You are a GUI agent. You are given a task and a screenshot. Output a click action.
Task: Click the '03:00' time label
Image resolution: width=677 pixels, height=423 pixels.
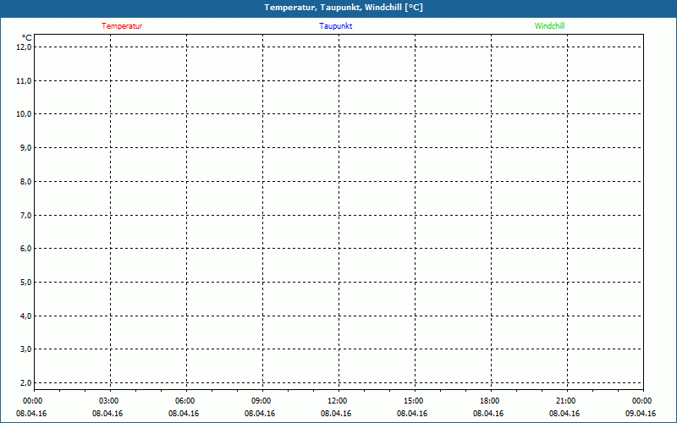[x=109, y=401]
